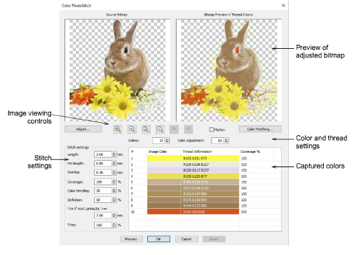Click the magnifier-with-page zoom icon
This screenshot has height=255, width=355.
pyautogui.click(x=146, y=129)
